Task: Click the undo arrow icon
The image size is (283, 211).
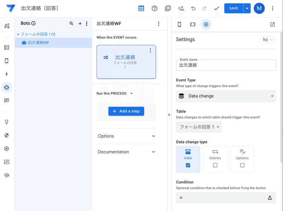Action: pyautogui.click(x=193, y=8)
